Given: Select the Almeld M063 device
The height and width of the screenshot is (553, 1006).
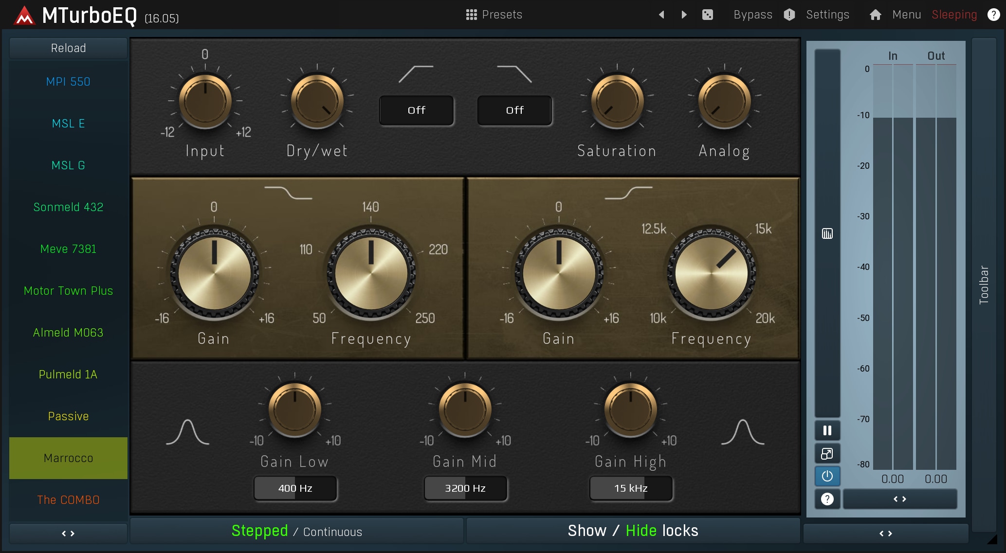Looking at the screenshot, I should click(x=68, y=333).
